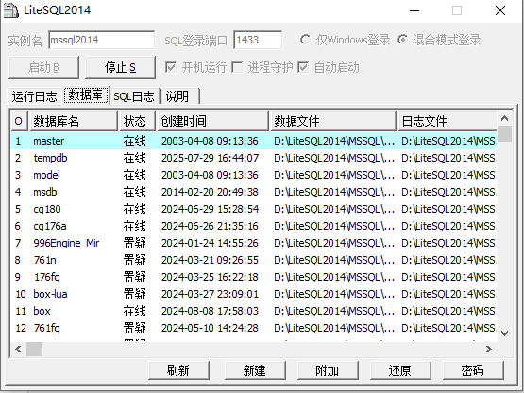This screenshot has width=524, height=393.
Task: Click the vertical scrollbar thumb
Action: coord(504,134)
